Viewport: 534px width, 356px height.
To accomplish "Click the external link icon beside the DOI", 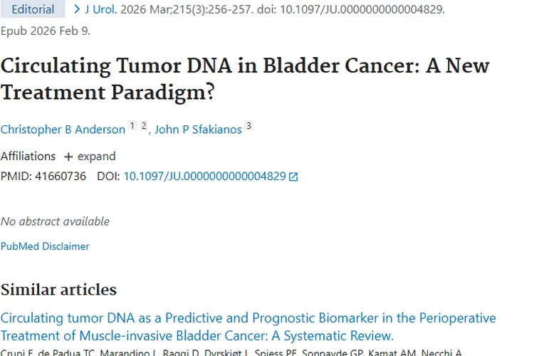I will (293, 177).
